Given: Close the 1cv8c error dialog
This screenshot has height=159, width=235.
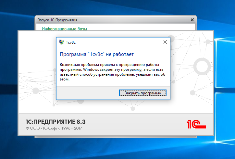Looking at the screenshot, I should pyautogui.click(x=165, y=42).
